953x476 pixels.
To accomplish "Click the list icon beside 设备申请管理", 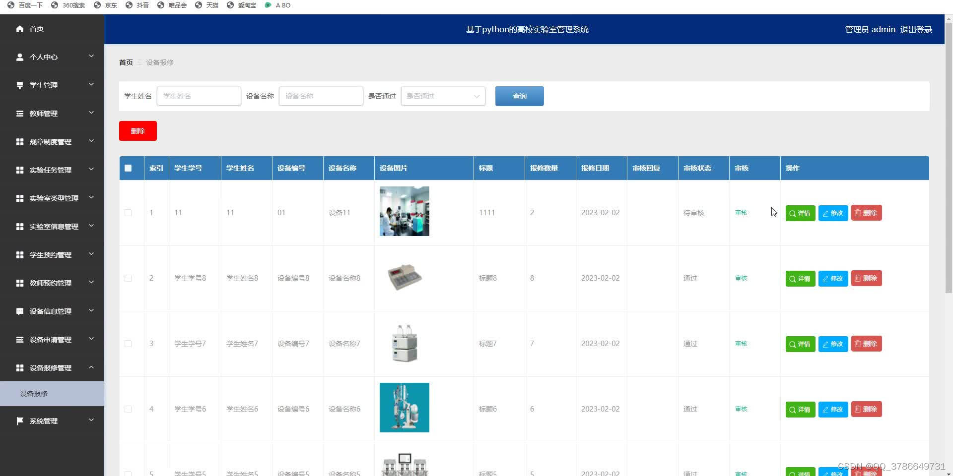I will 20,340.
